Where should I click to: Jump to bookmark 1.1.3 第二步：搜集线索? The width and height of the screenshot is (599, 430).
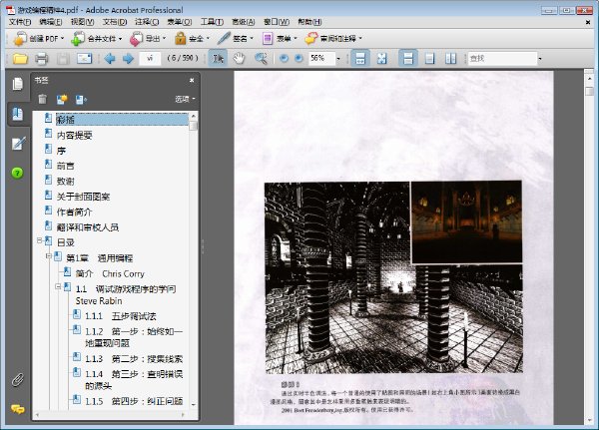click(134, 359)
